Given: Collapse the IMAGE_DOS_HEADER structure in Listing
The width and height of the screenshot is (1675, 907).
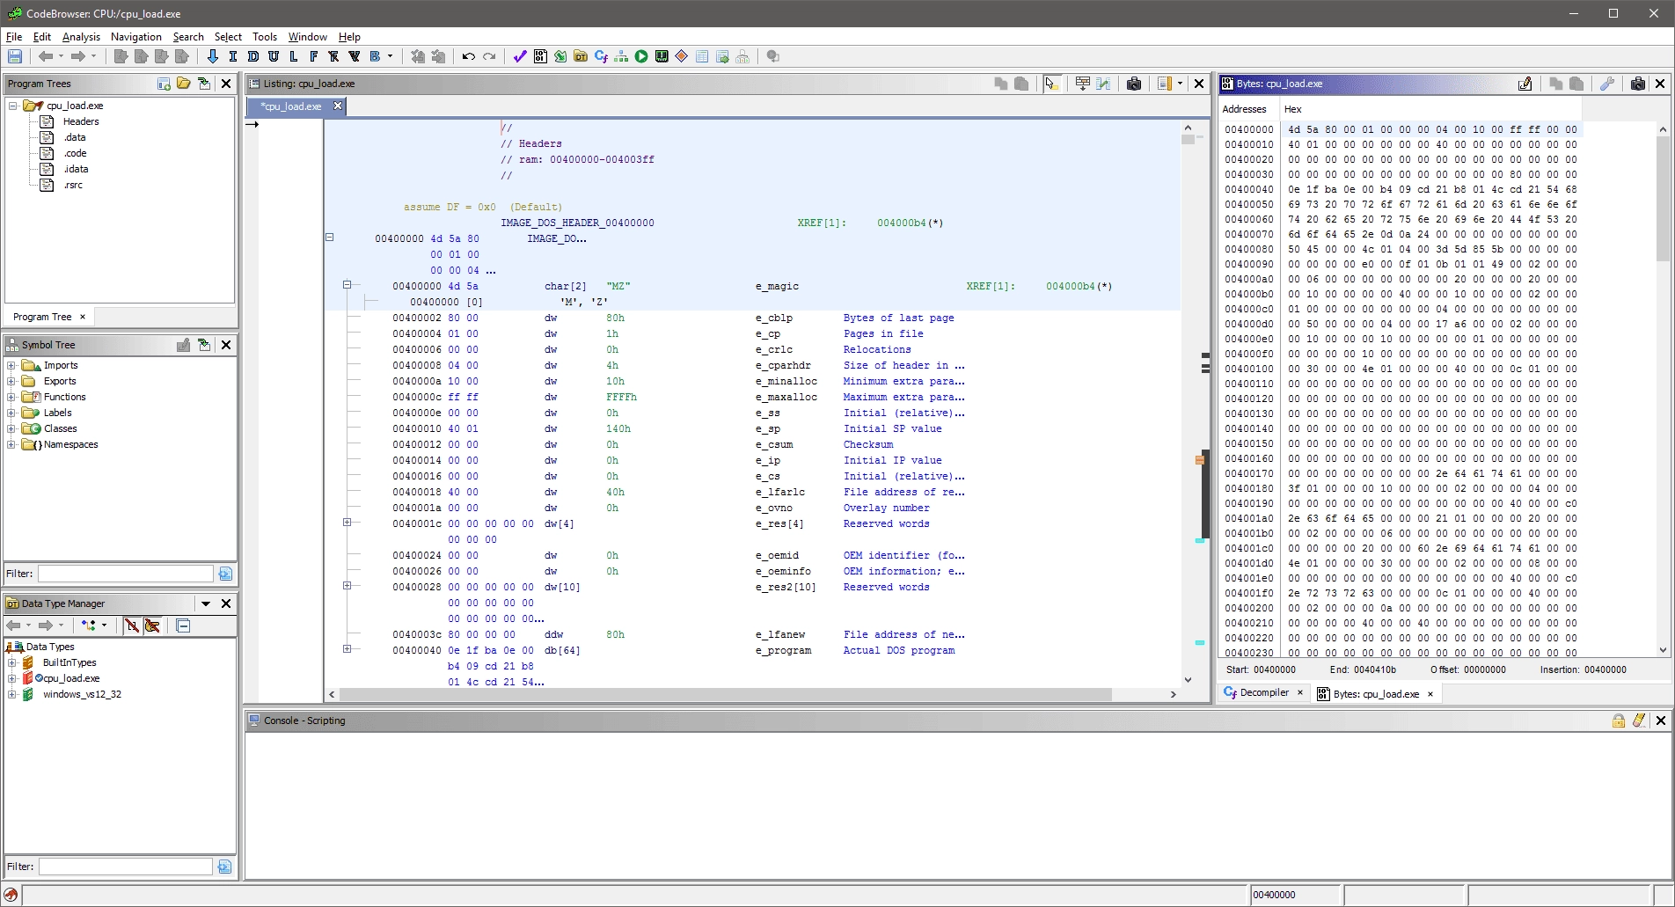Looking at the screenshot, I should [330, 238].
